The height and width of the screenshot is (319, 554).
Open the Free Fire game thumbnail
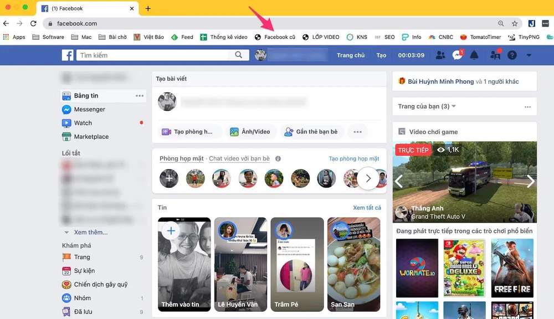[512, 268]
